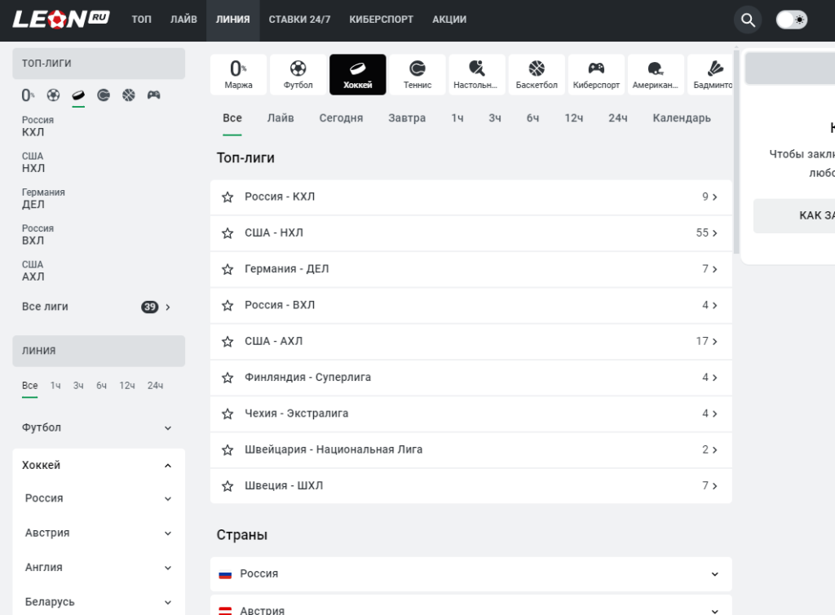Viewport: 835px width, 615px height.
Task: Open США - НХЛ league with 55 events
Action: (471, 233)
